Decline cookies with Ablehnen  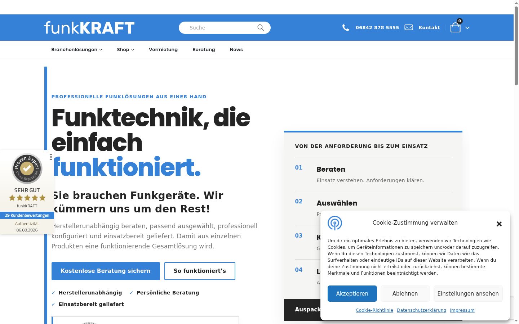tap(405, 294)
